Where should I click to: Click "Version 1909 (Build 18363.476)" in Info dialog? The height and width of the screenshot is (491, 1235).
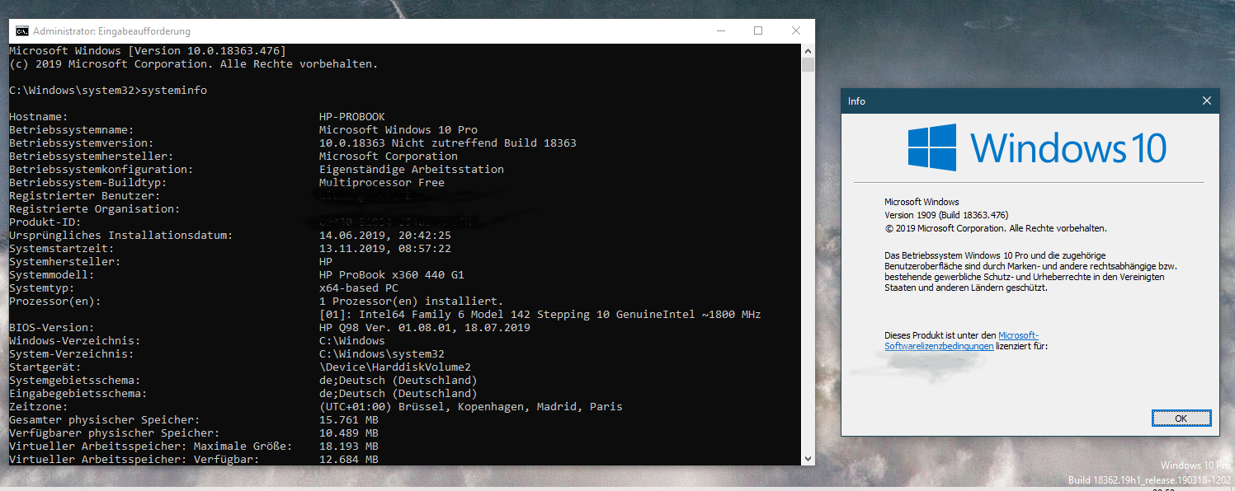[946, 215]
